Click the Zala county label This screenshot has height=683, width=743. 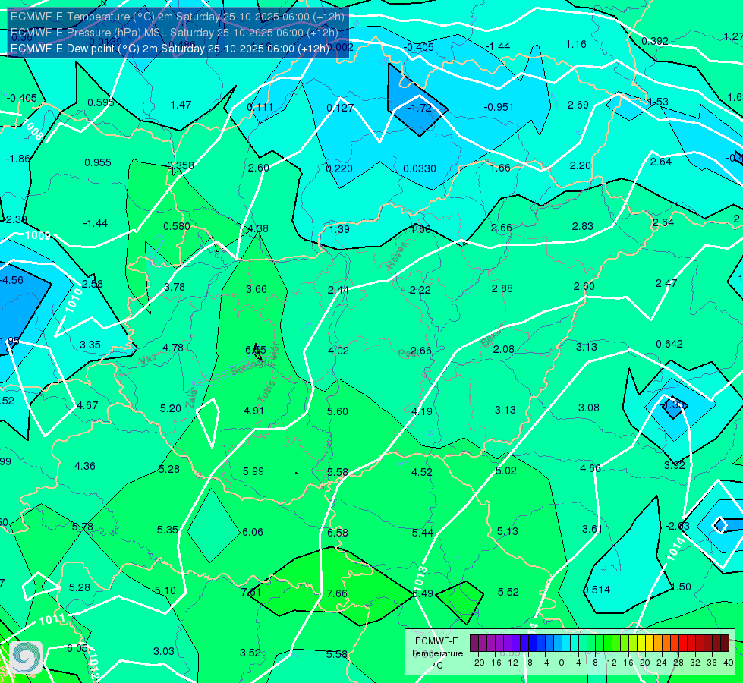click(191, 399)
